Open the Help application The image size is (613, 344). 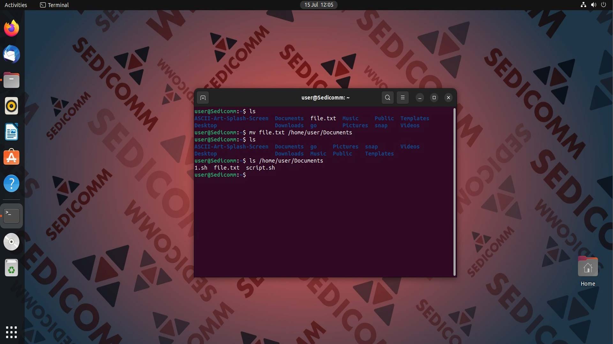click(11, 183)
